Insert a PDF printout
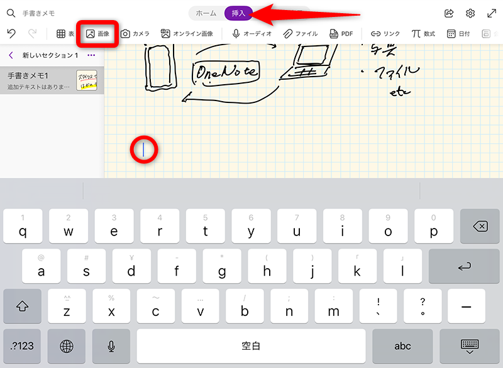This screenshot has width=503, height=368. pyautogui.click(x=341, y=33)
